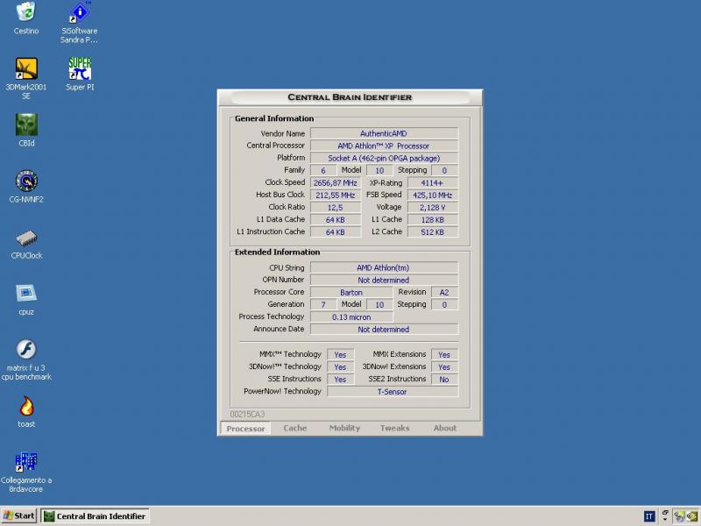Click the L1 Data Cache 64 KB value
This screenshot has height=526, width=701.
pyautogui.click(x=336, y=220)
